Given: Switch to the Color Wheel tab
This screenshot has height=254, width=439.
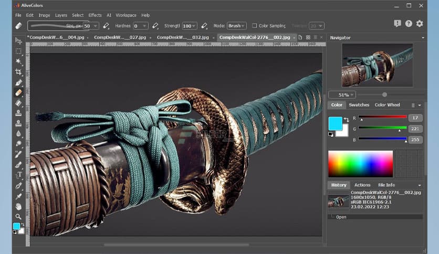Looking at the screenshot, I should 387,105.
